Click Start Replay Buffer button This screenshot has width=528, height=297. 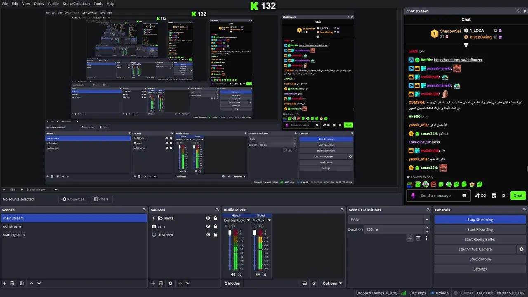[x=480, y=239]
